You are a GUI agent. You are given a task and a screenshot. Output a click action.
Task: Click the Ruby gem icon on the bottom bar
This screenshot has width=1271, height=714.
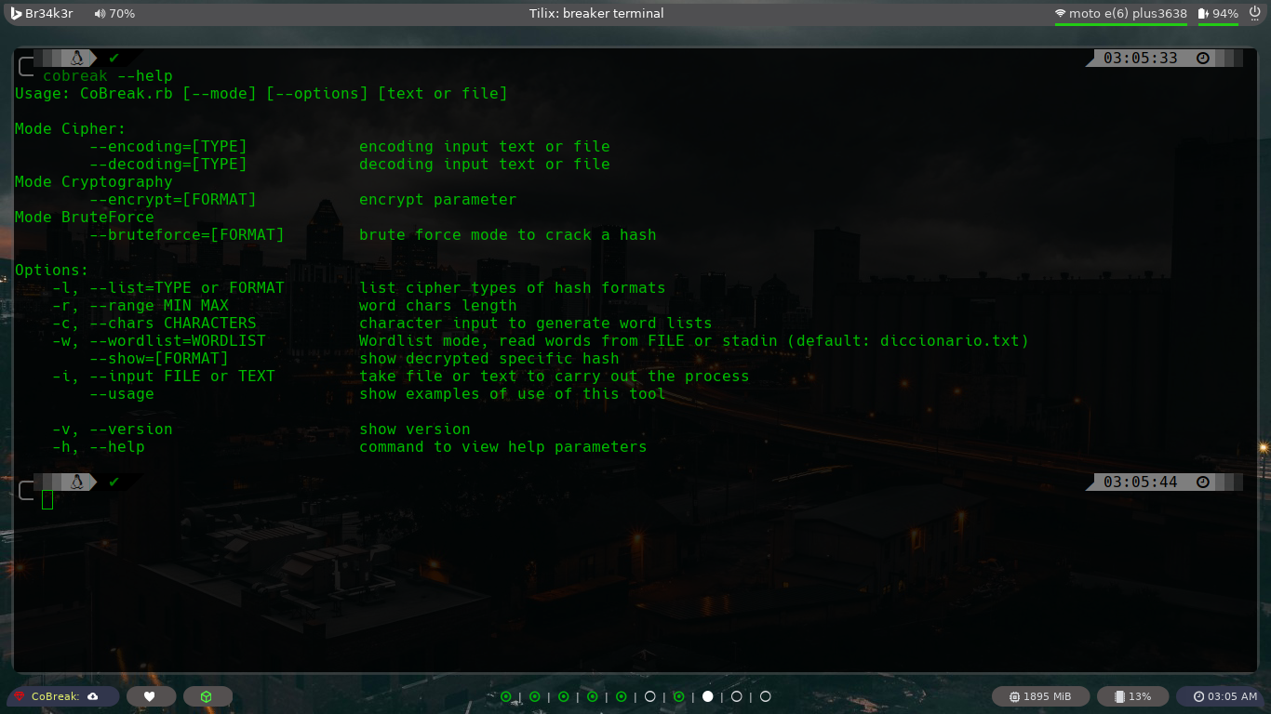click(19, 696)
